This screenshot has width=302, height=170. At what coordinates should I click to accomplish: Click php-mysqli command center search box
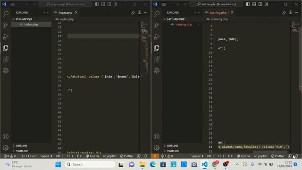pos(66,4)
